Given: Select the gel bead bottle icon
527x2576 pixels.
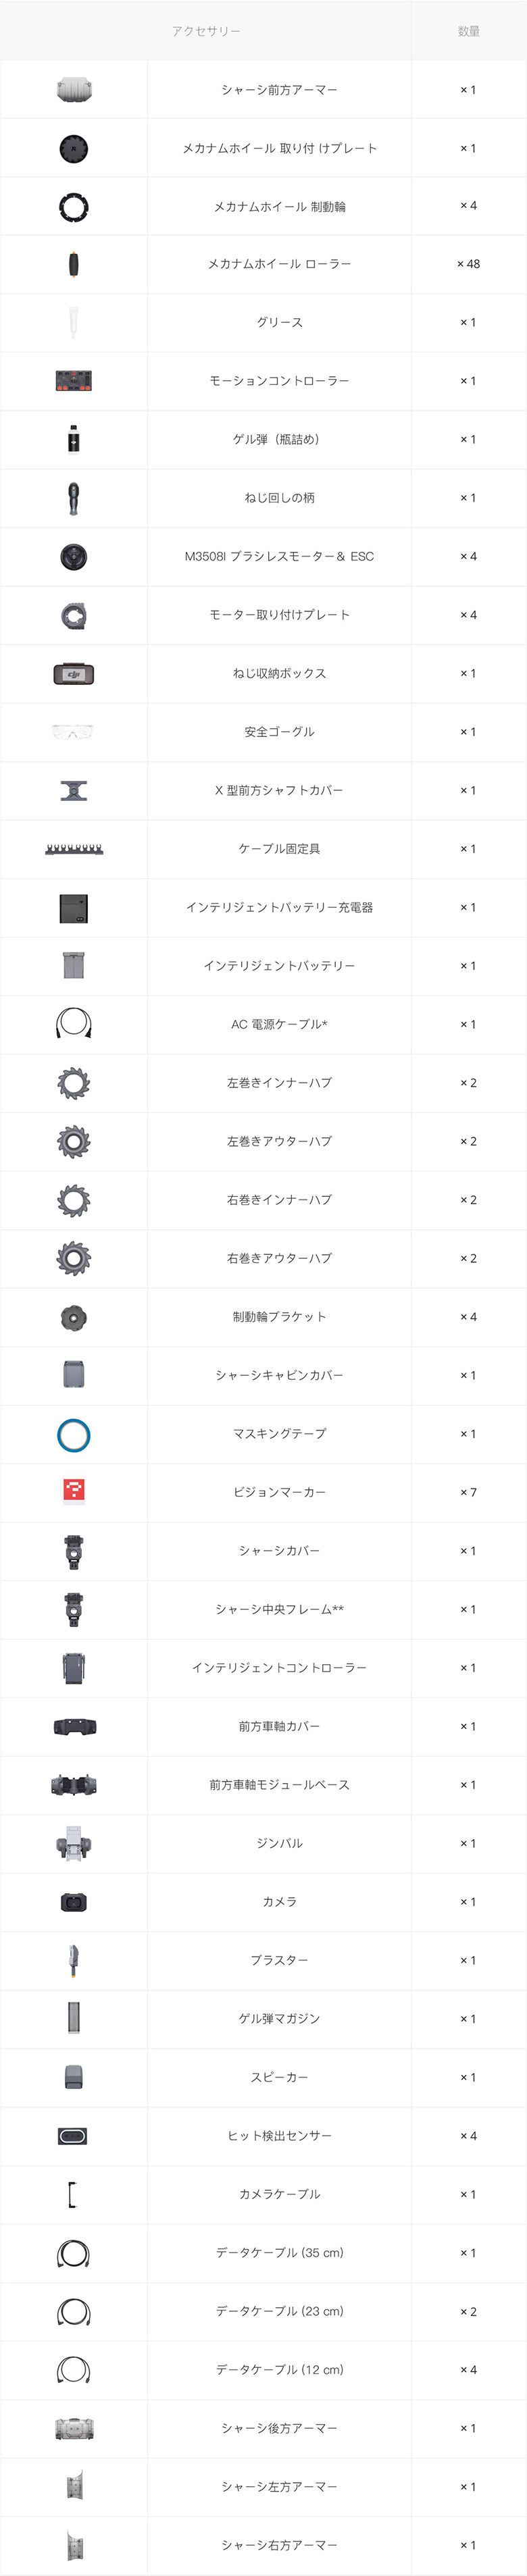Looking at the screenshot, I should point(74,439).
